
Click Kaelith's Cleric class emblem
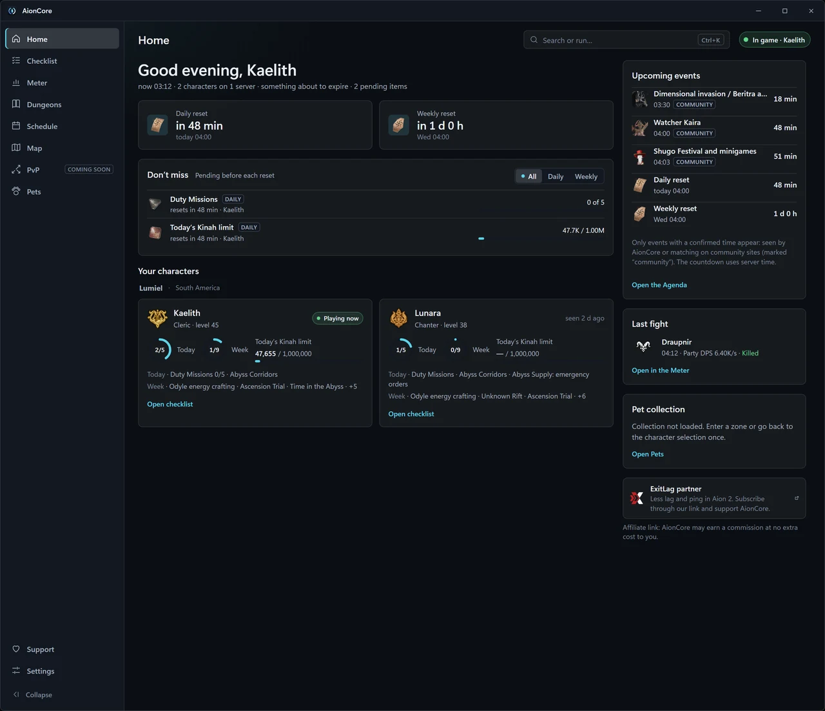pos(157,318)
